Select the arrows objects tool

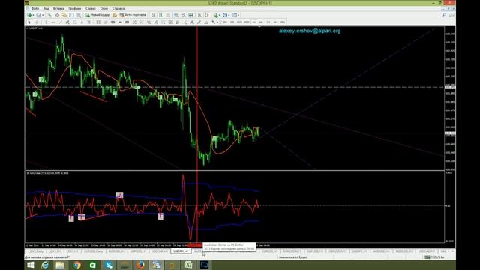[x=213, y=22]
